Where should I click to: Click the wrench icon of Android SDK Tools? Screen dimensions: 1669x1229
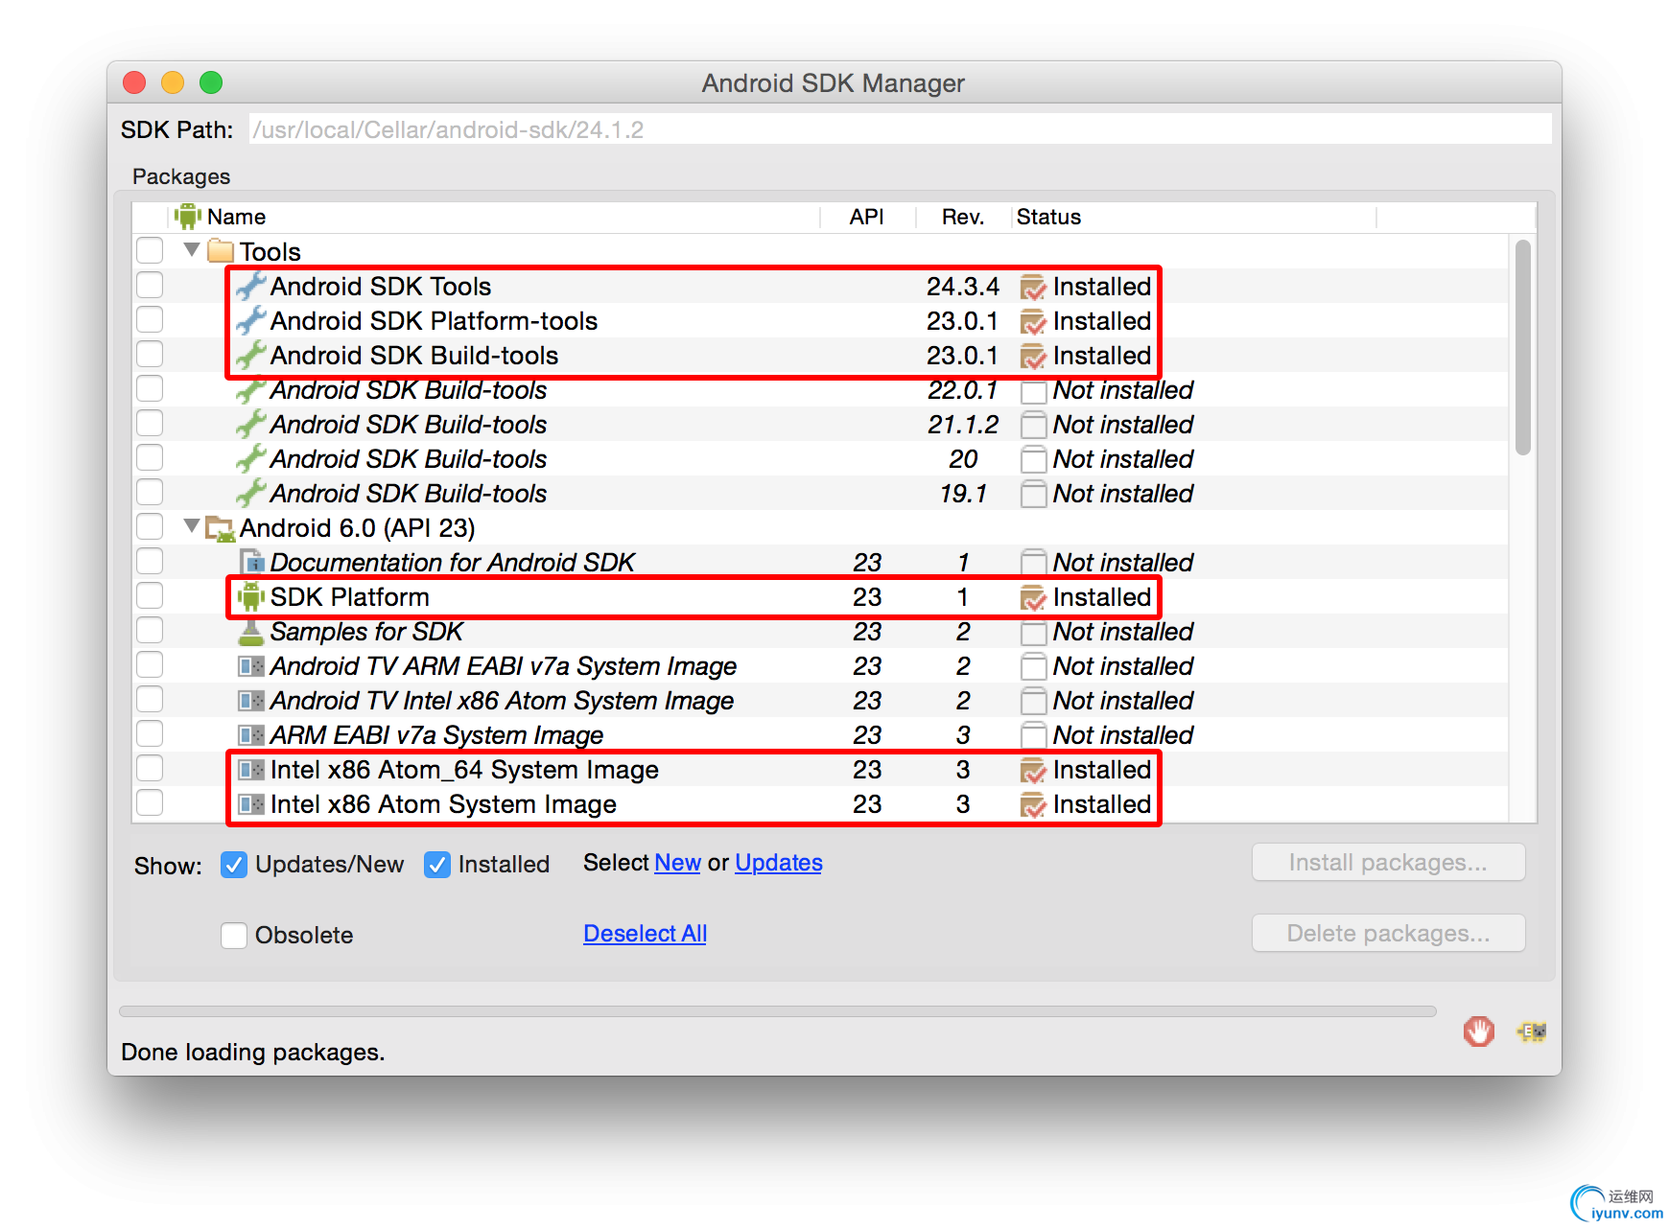pos(251,286)
